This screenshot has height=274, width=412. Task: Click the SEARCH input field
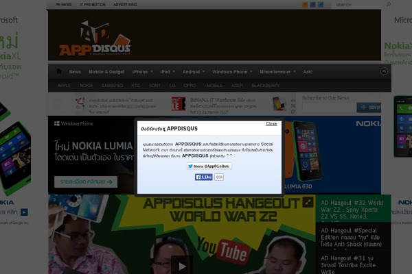[358, 5]
